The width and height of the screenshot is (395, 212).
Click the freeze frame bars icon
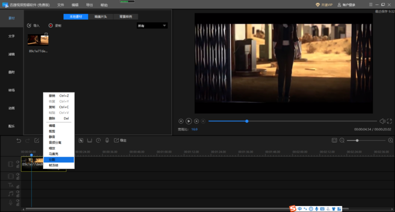[x=89, y=141]
